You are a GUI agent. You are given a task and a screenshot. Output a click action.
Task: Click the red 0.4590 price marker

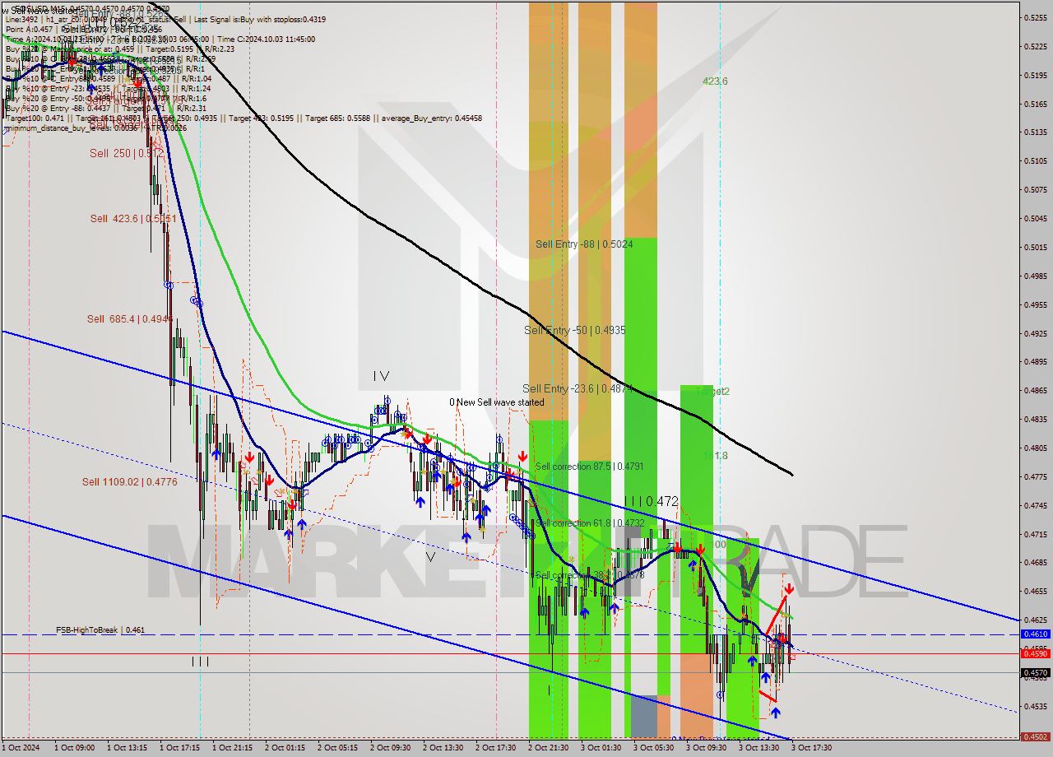click(x=1034, y=653)
